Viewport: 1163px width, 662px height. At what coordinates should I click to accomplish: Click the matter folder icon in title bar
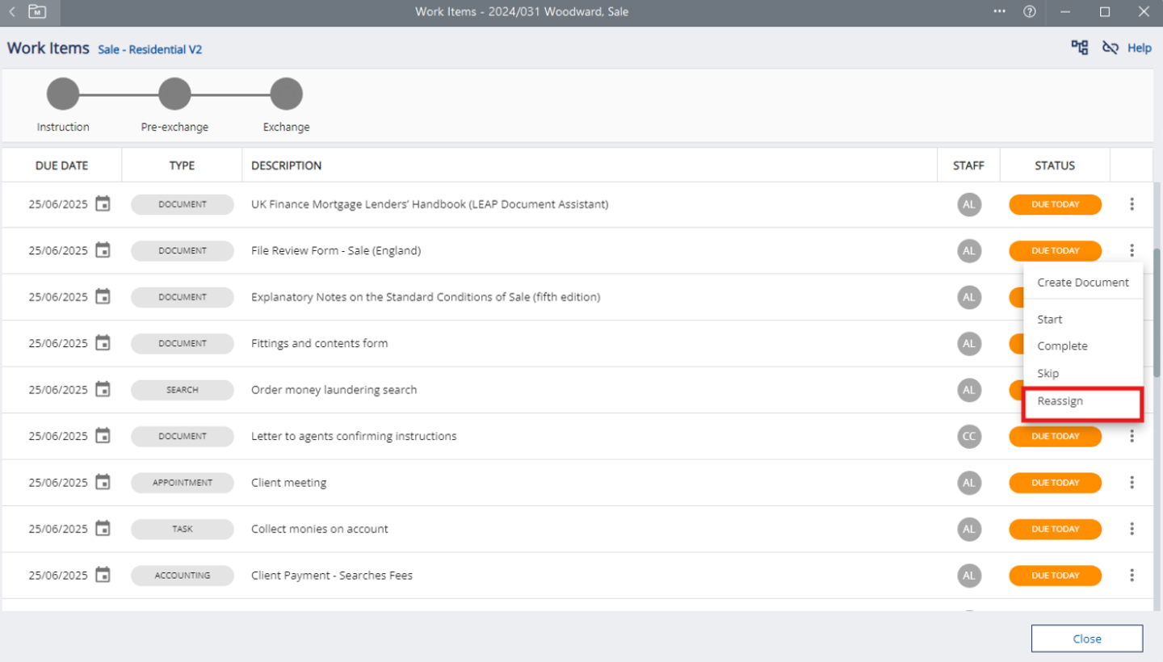pyautogui.click(x=37, y=12)
